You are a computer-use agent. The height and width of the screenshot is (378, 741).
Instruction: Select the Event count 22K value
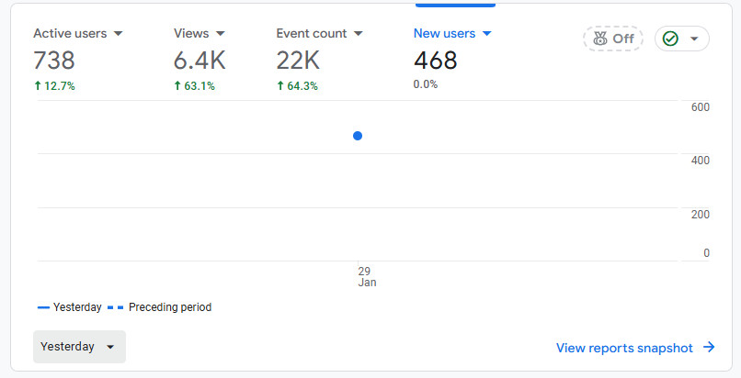[298, 61]
